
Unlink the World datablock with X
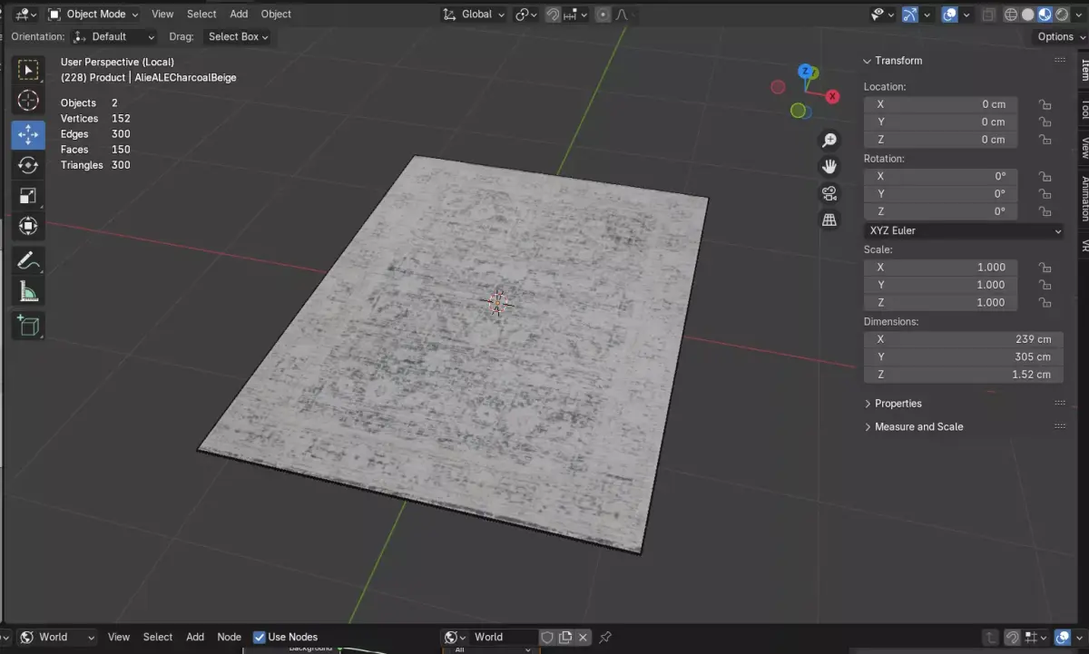pyautogui.click(x=584, y=637)
